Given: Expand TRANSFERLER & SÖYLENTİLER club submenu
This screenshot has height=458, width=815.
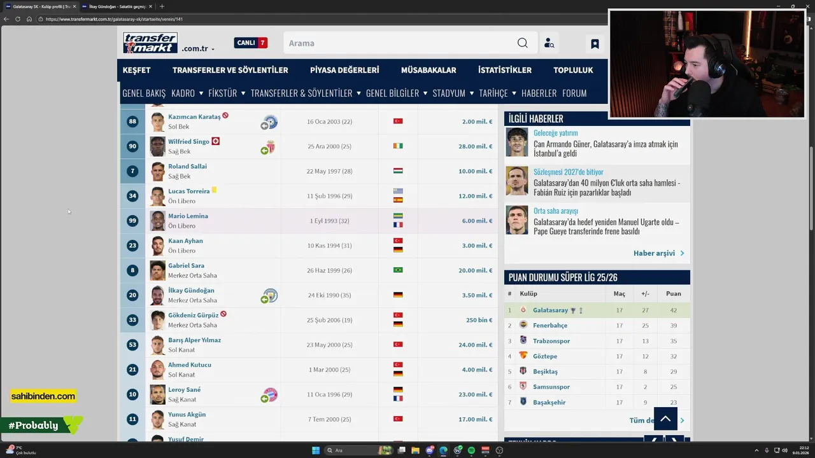Looking at the screenshot, I should tap(306, 93).
